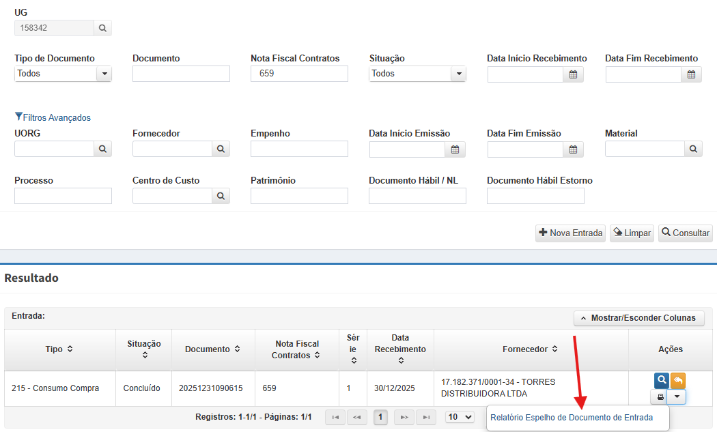
Task: Clear filters with the Limpar button
Action: coord(632,233)
